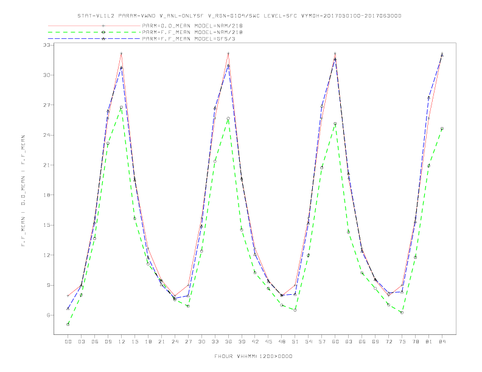Click y-axis tick label 24
The image size is (482, 372).
tap(47, 135)
